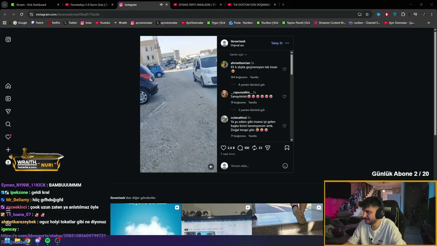Open Instagram home via sidebar house icon
The height and width of the screenshot is (246, 437).
[8, 86]
